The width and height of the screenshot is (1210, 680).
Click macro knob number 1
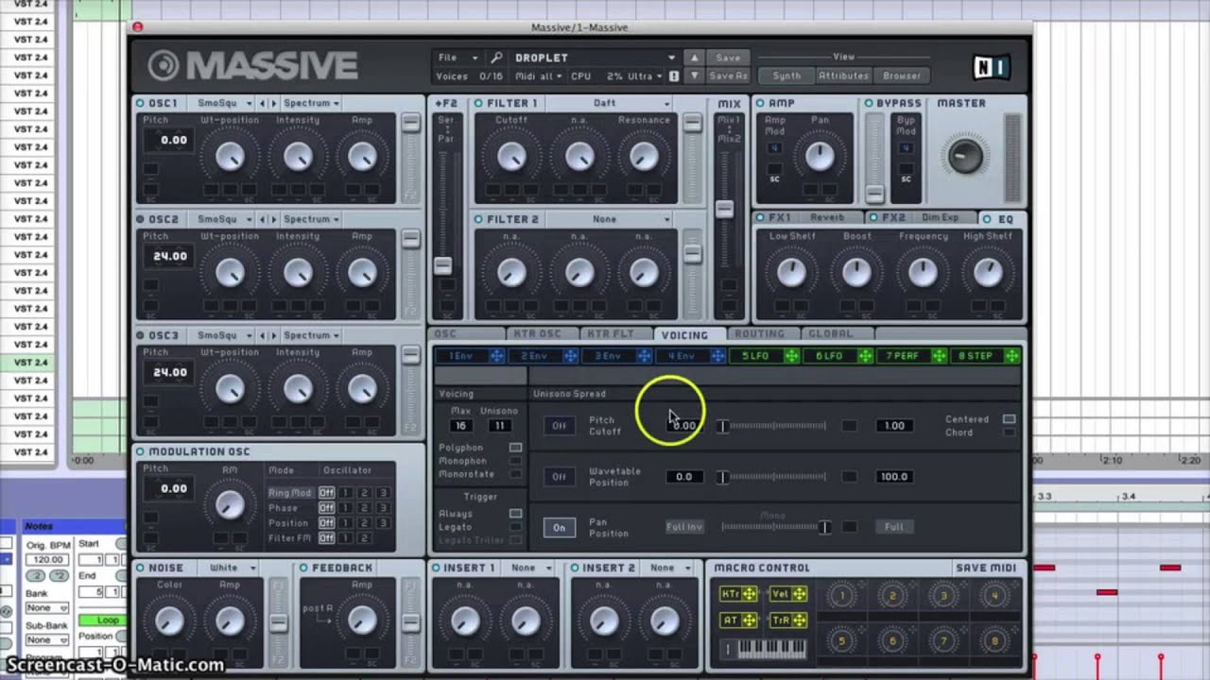point(842,596)
